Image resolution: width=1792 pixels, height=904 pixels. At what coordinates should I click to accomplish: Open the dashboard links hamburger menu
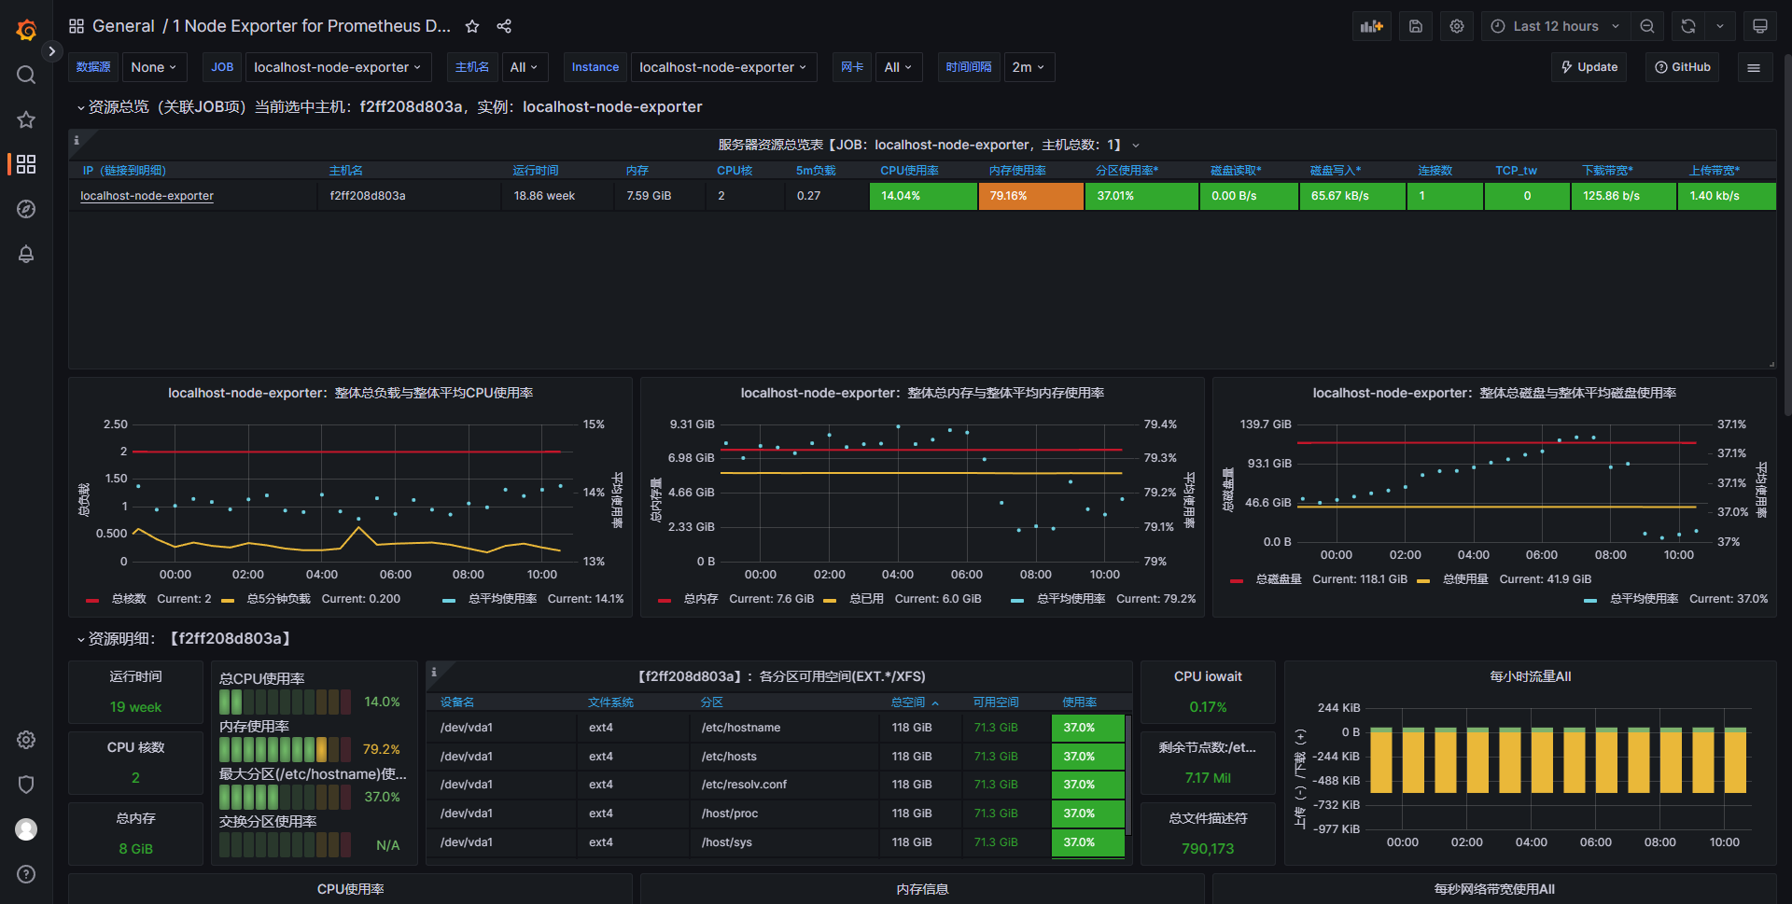tap(1754, 67)
